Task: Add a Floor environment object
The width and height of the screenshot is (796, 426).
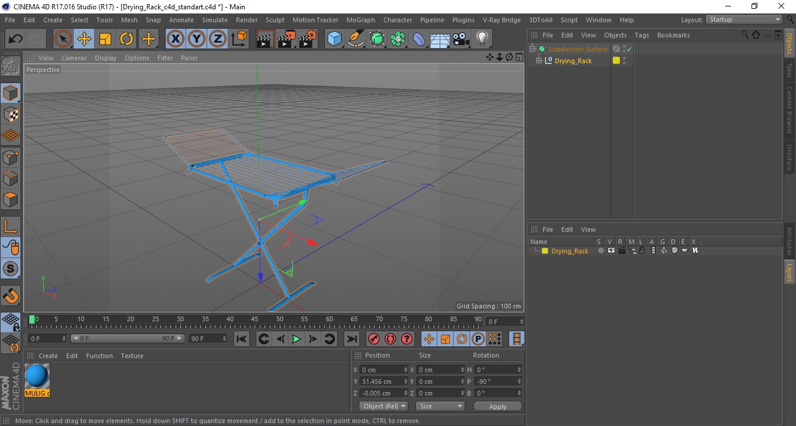Action: [x=440, y=39]
